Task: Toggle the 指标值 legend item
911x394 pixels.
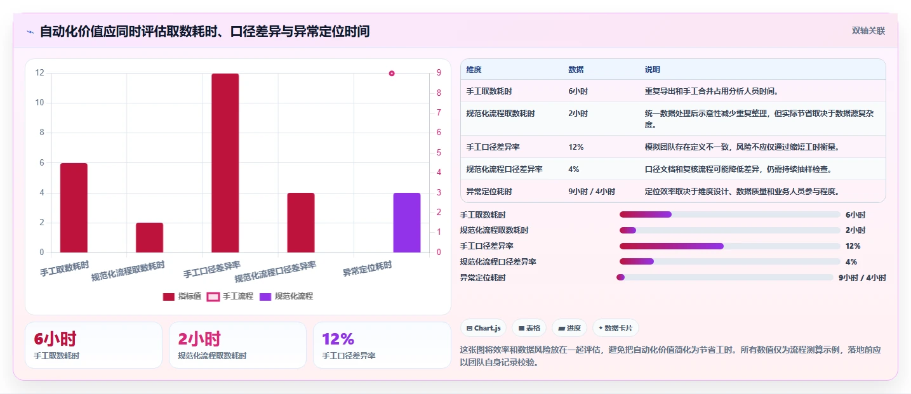Action: click(182, 296)
